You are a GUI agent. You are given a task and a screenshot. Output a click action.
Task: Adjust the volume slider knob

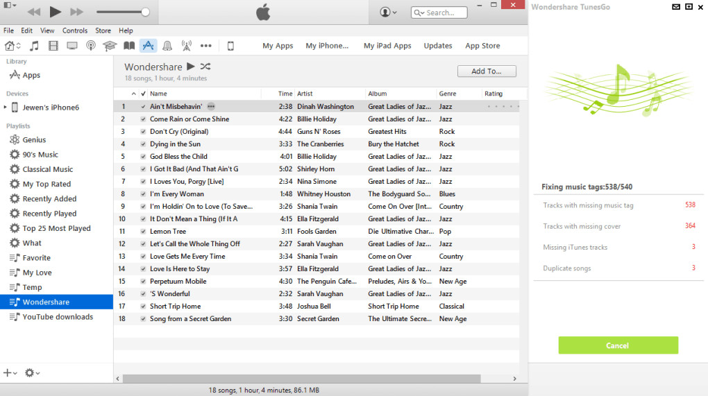[x=145, y=12]
